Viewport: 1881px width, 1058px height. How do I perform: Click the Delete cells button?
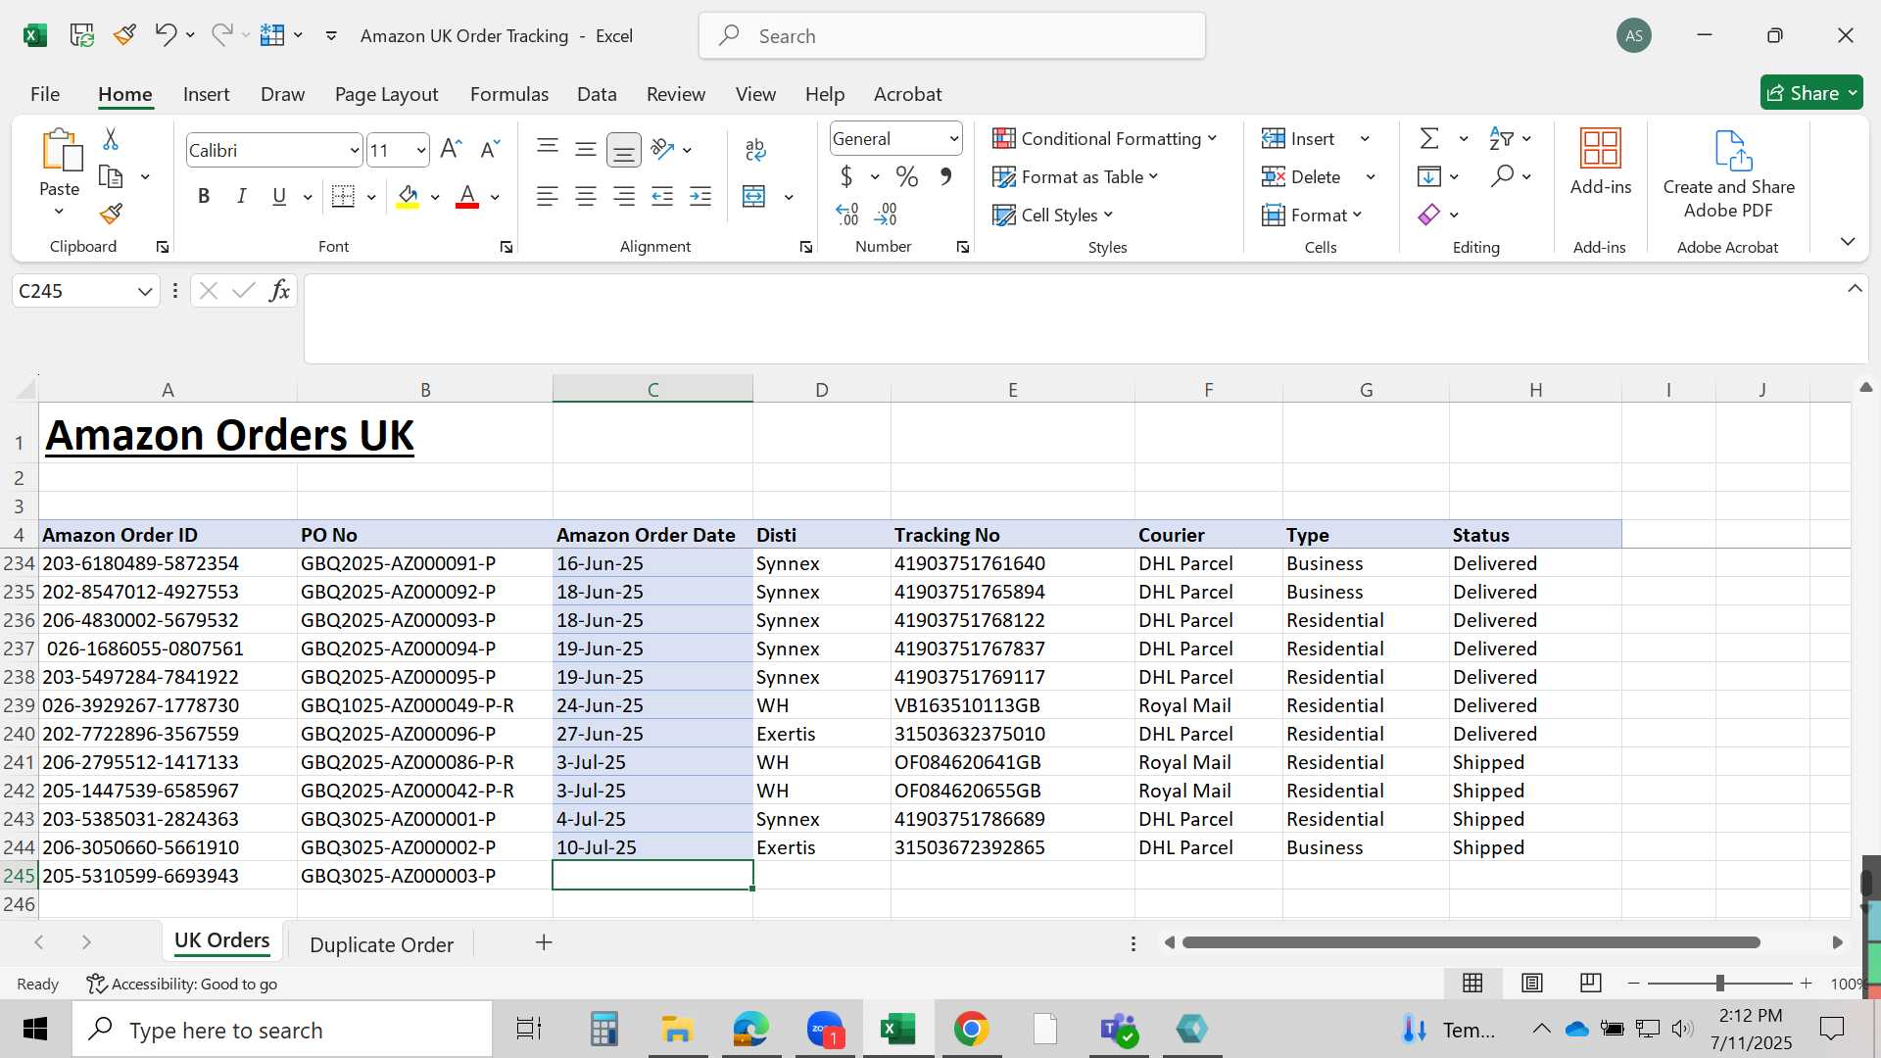(1300, 177)
